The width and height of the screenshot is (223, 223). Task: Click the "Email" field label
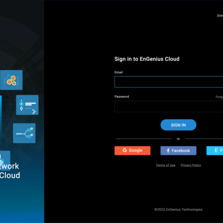119,72
